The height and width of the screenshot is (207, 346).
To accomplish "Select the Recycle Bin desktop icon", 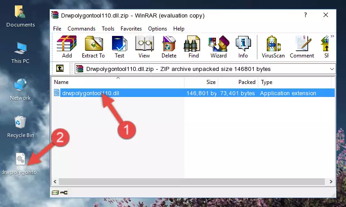I will (x=20, y=127).
